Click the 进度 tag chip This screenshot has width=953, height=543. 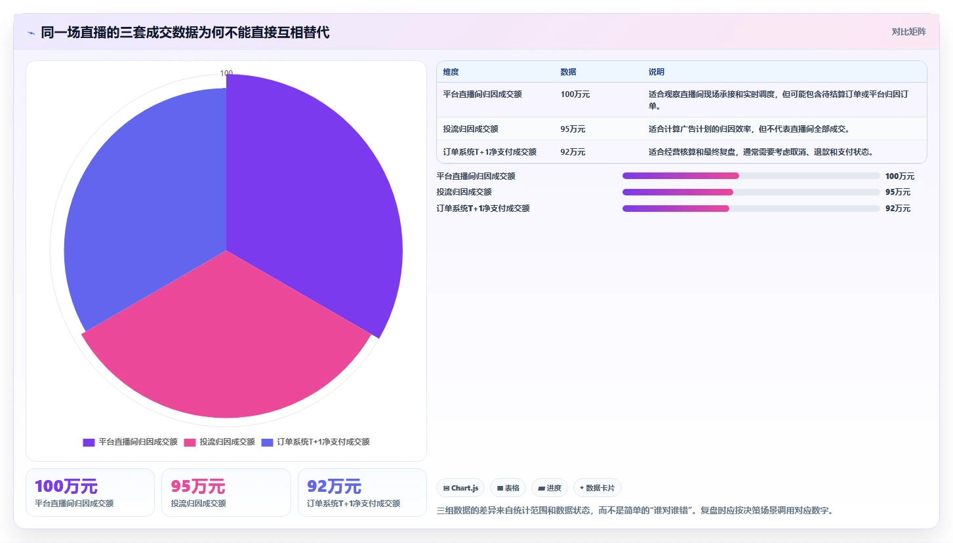click(x=550, y=488)
